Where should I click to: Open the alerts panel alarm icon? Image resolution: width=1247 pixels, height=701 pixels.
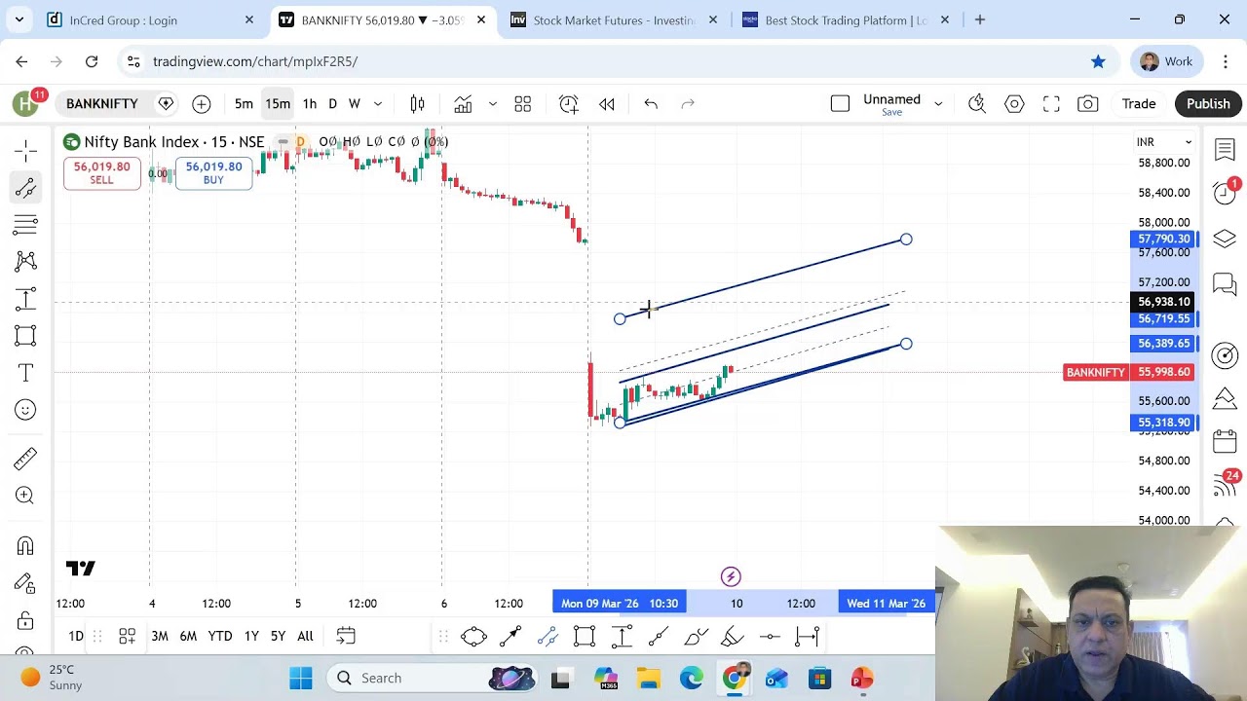pyautogui.click(x=1225, y=192)
